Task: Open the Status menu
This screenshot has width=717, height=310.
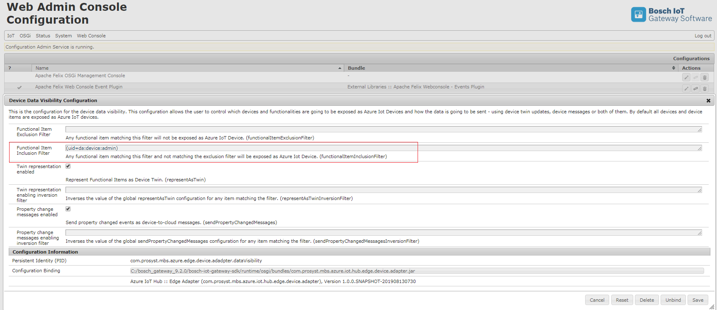Action: tap(43, 36)
